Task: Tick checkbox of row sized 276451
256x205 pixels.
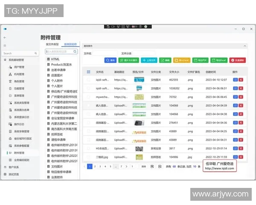Action: [x=88, y=123]
